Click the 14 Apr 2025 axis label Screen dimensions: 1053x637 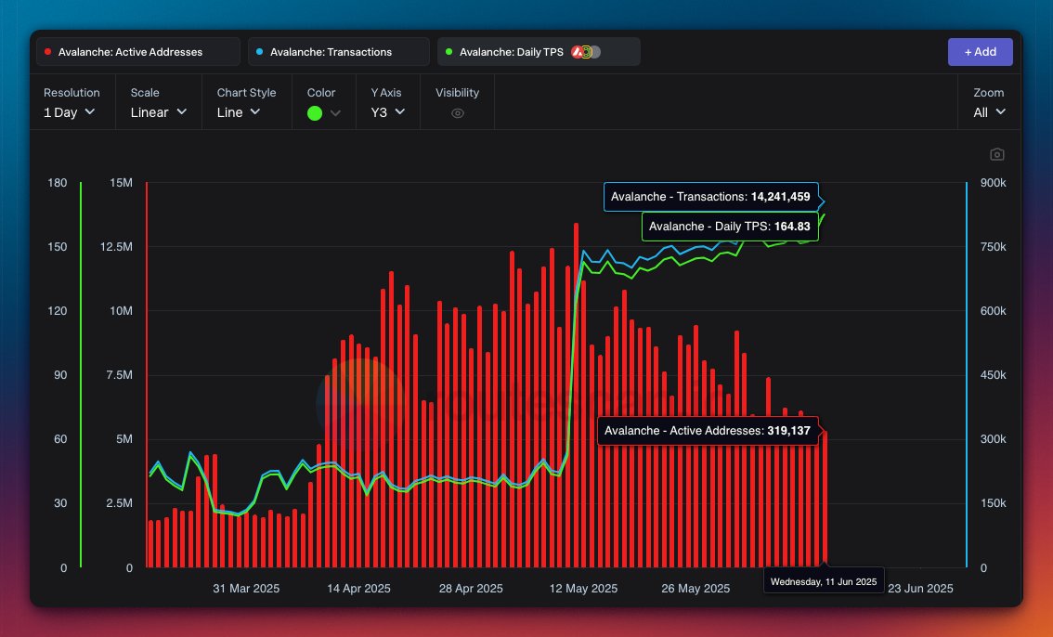coord(358,589)
